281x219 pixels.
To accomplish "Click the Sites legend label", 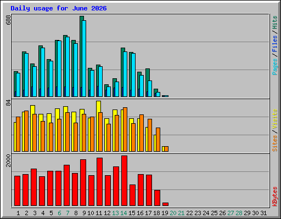I will (x=274, y=143).
